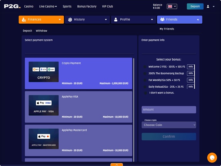
Task: Open the Casino menu item
Action: pyautogui.click(x=29, y=6)
